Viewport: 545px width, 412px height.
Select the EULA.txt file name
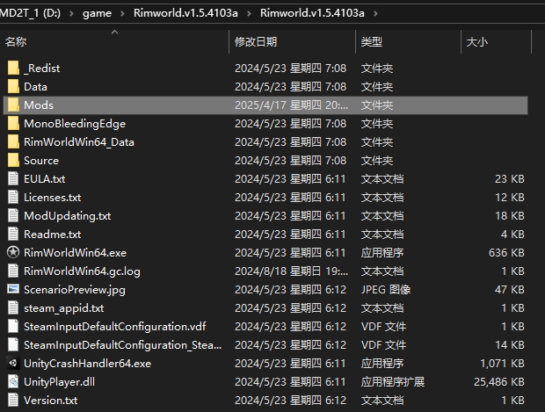coord(45,179)
